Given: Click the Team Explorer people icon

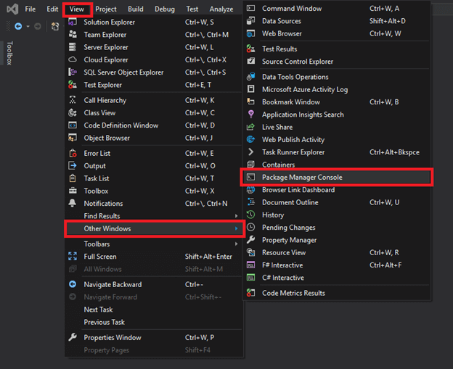Looking at the screenshot, I should (x=73, y=35).
